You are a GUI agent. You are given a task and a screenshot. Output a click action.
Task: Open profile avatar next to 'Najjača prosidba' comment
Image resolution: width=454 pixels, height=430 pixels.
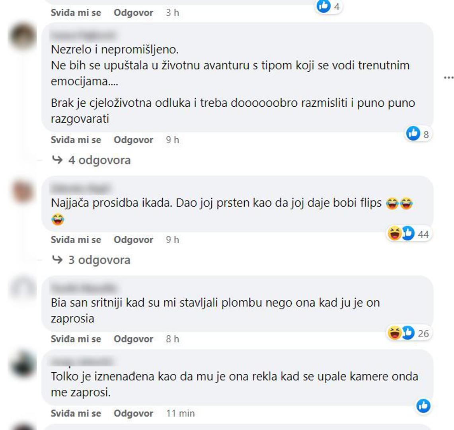[x=23, y=191]
